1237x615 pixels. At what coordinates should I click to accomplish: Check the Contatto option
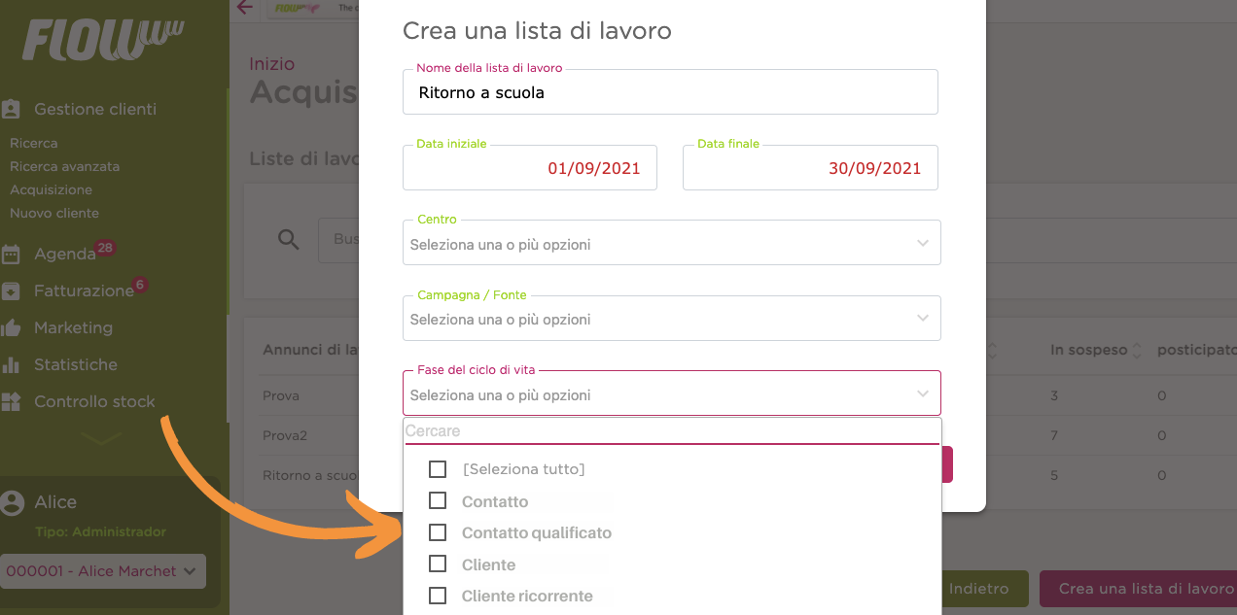[x=438, y=501]
